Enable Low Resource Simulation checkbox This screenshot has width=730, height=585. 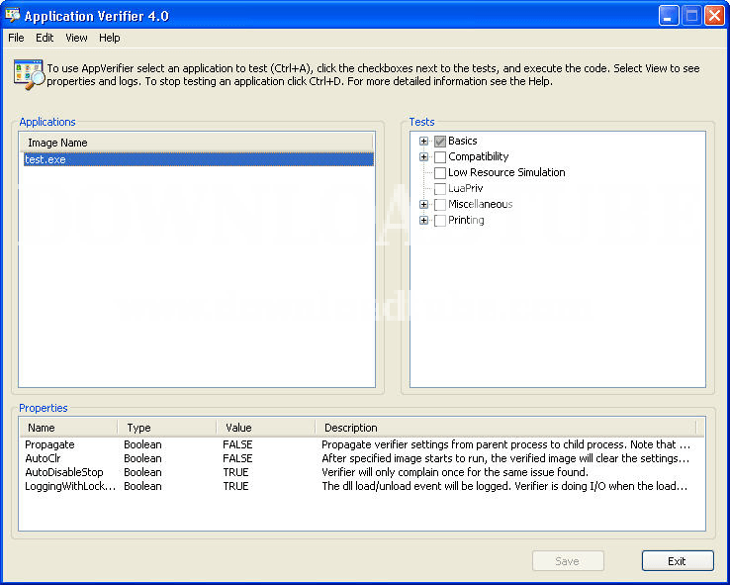pos(440,173)
